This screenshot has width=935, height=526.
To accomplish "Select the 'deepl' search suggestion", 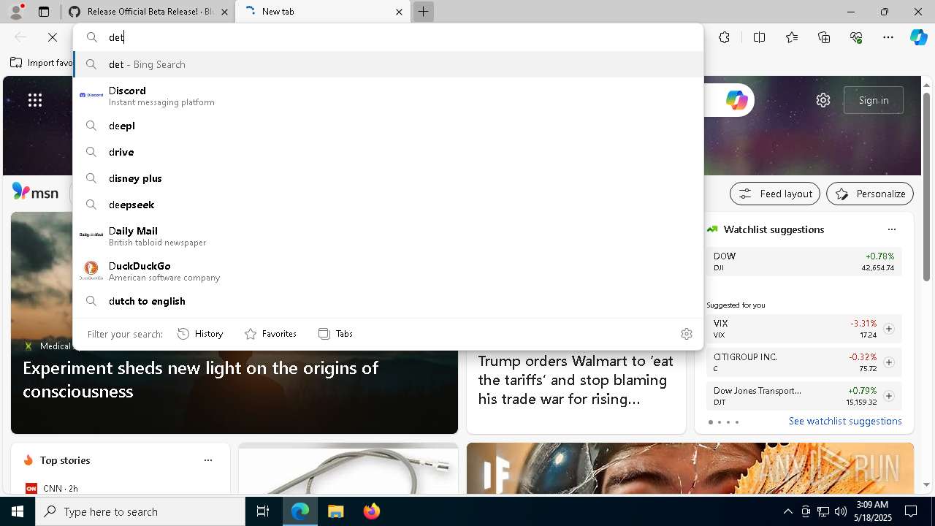I will (388, 126).
